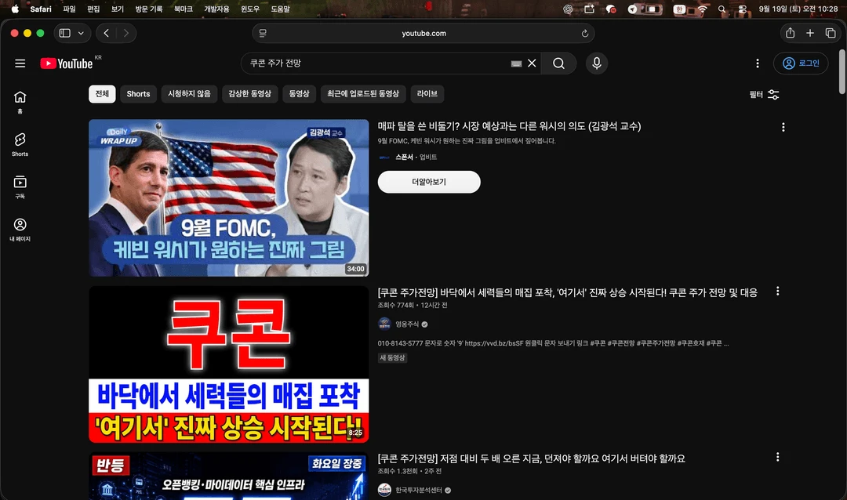
Task: Open the 영웅주식 channel avatar
Action: [x=384, y=324]
